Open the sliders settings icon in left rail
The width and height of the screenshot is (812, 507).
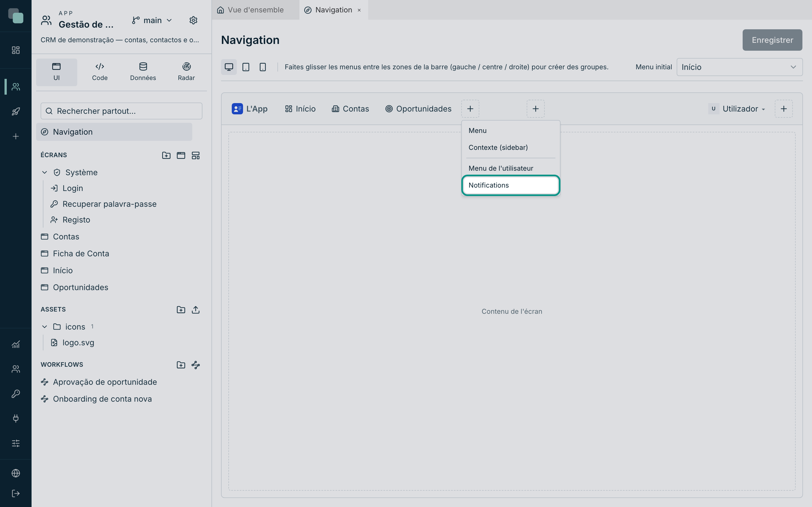[x=16, y=443]
